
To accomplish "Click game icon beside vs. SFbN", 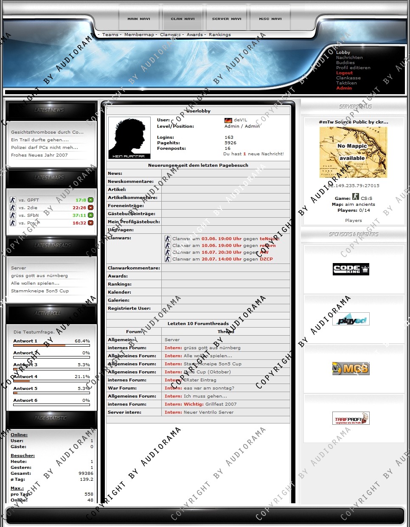I will [x=13, y=215].
